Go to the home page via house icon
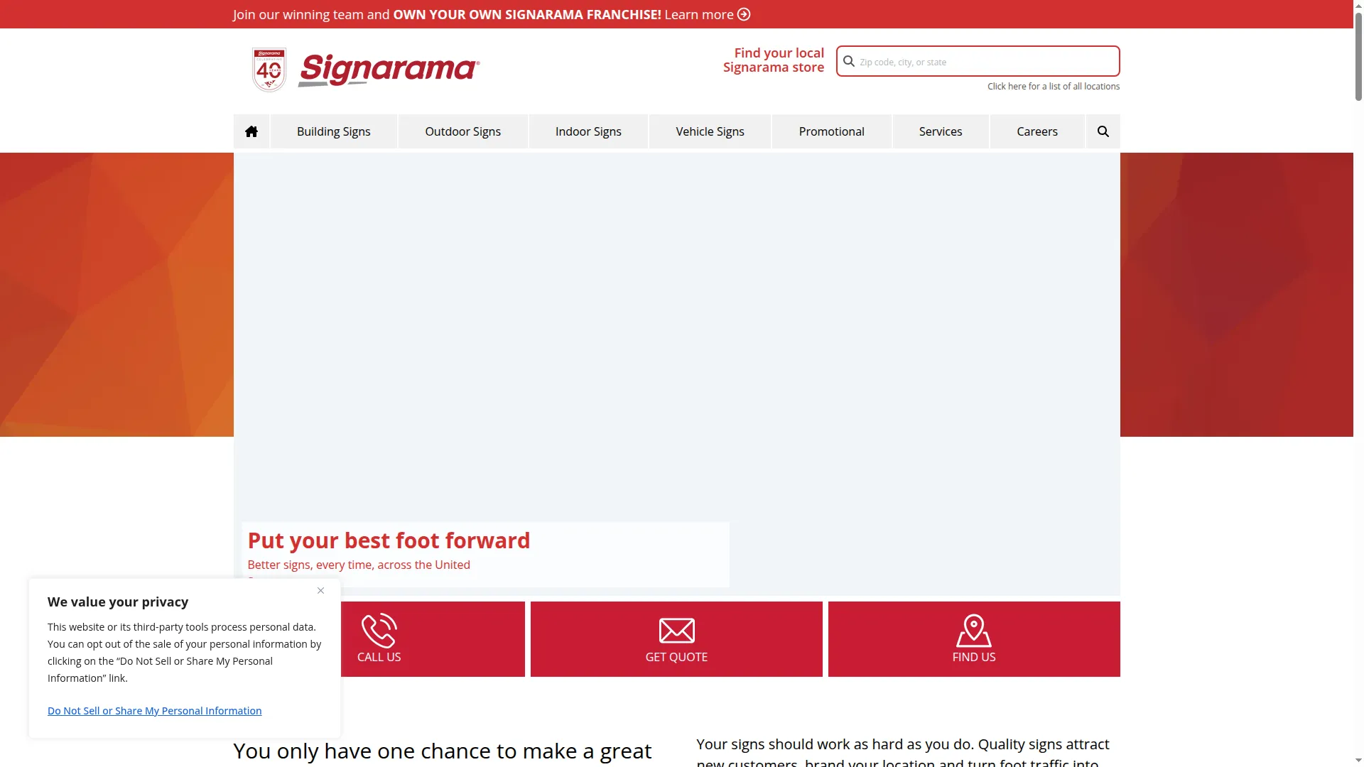Image resolution: width=1364 pixels, height=767 pixels. [251, 131]
